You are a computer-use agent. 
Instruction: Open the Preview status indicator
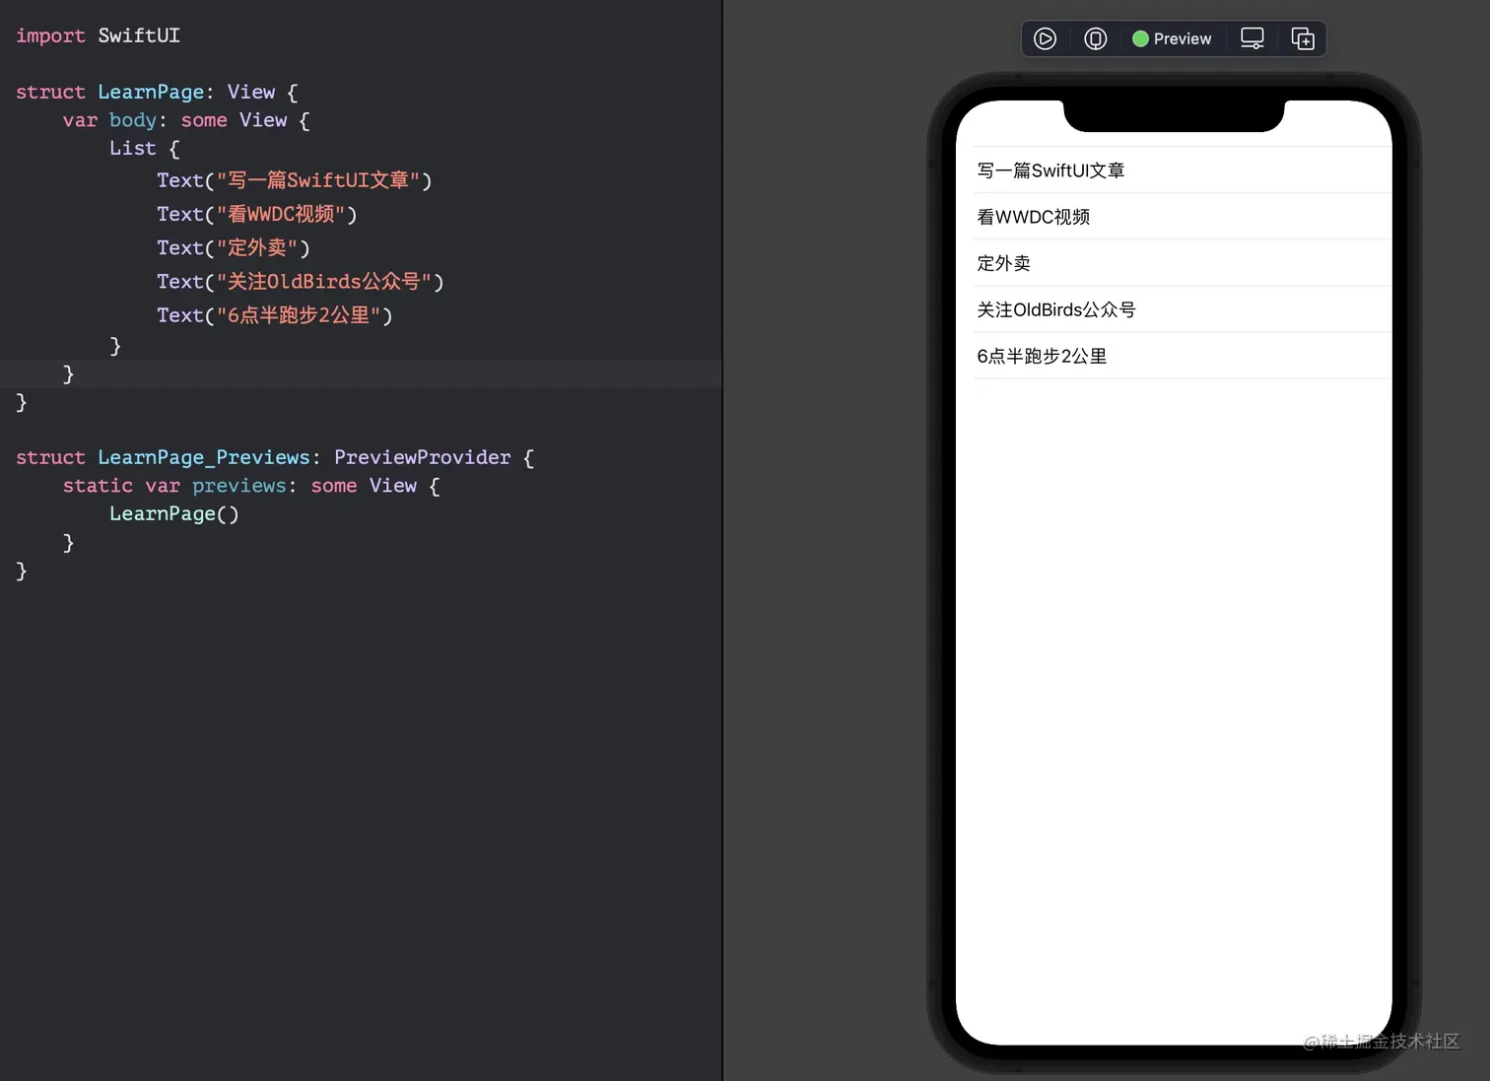click(x=1172, y=38)
